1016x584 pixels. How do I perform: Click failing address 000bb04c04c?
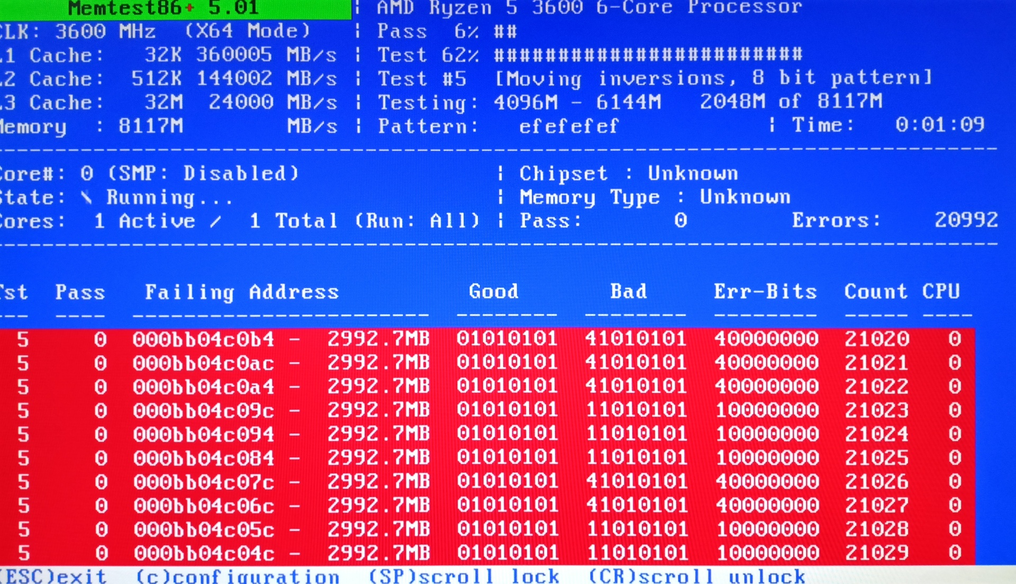[x=204, y=553]
